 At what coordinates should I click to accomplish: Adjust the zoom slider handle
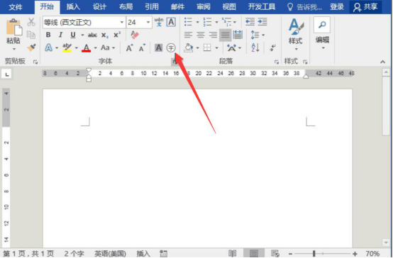[x=314, y=254]
